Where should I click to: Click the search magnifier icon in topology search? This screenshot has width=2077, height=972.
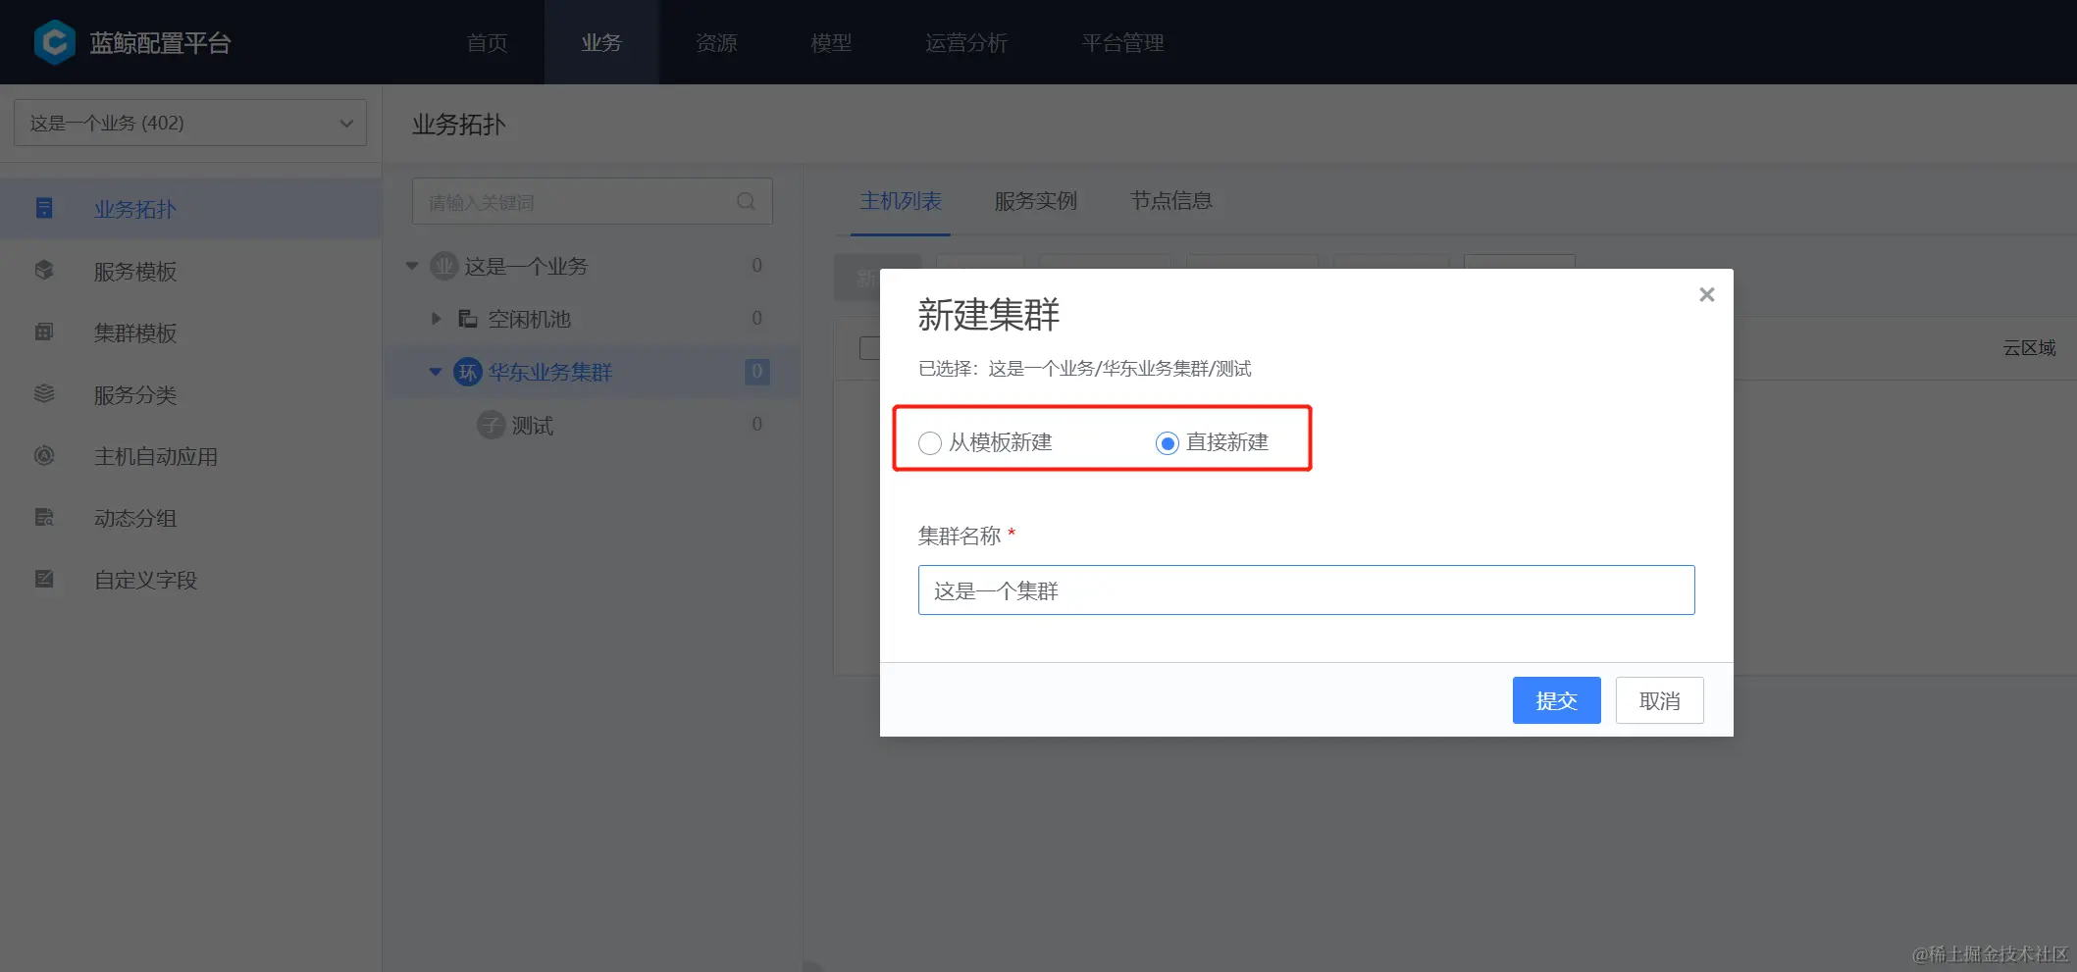pos(746,201)
